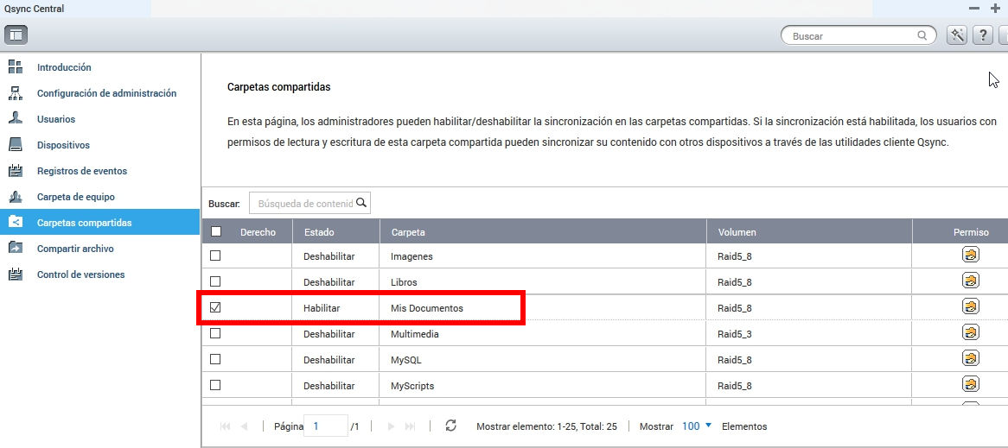This screenshot has height=448, width=1008.
Task: Sort table by Carpeta column header
Action: 408,232
